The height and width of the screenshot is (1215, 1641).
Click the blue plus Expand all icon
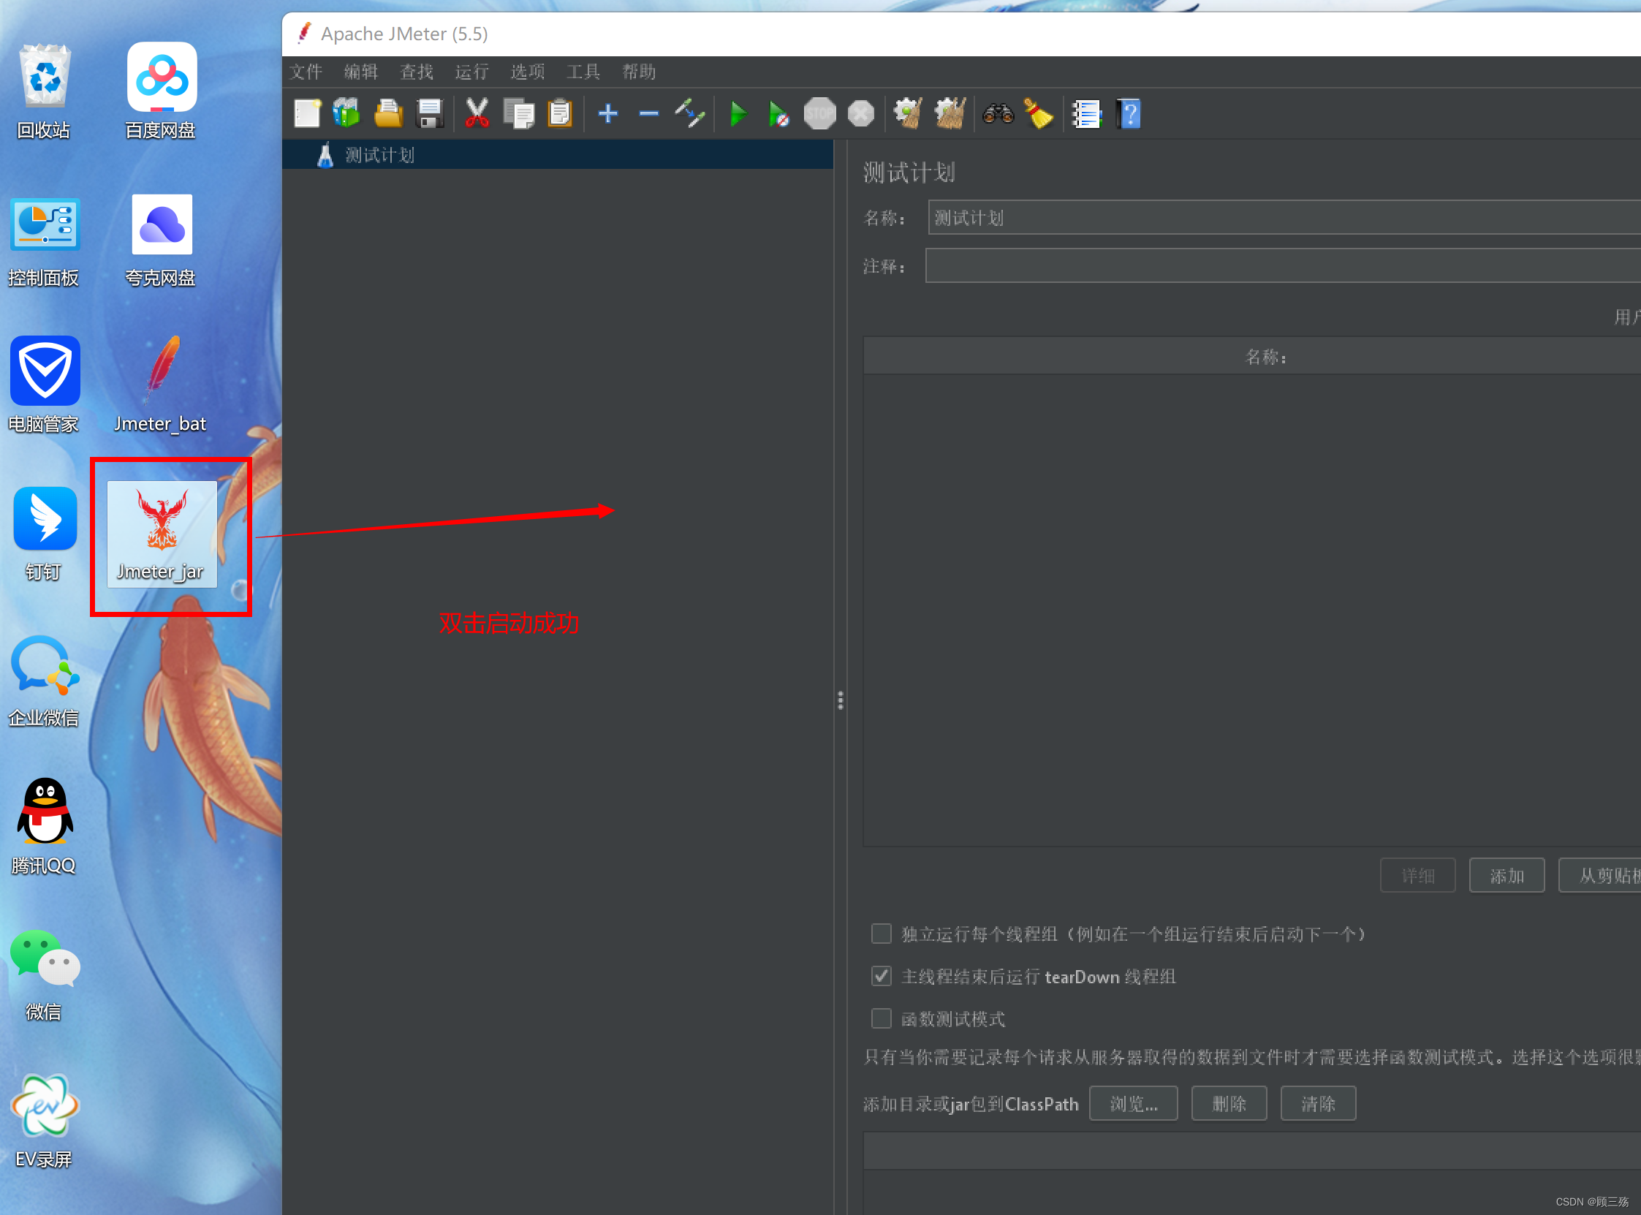click(607, 114)
